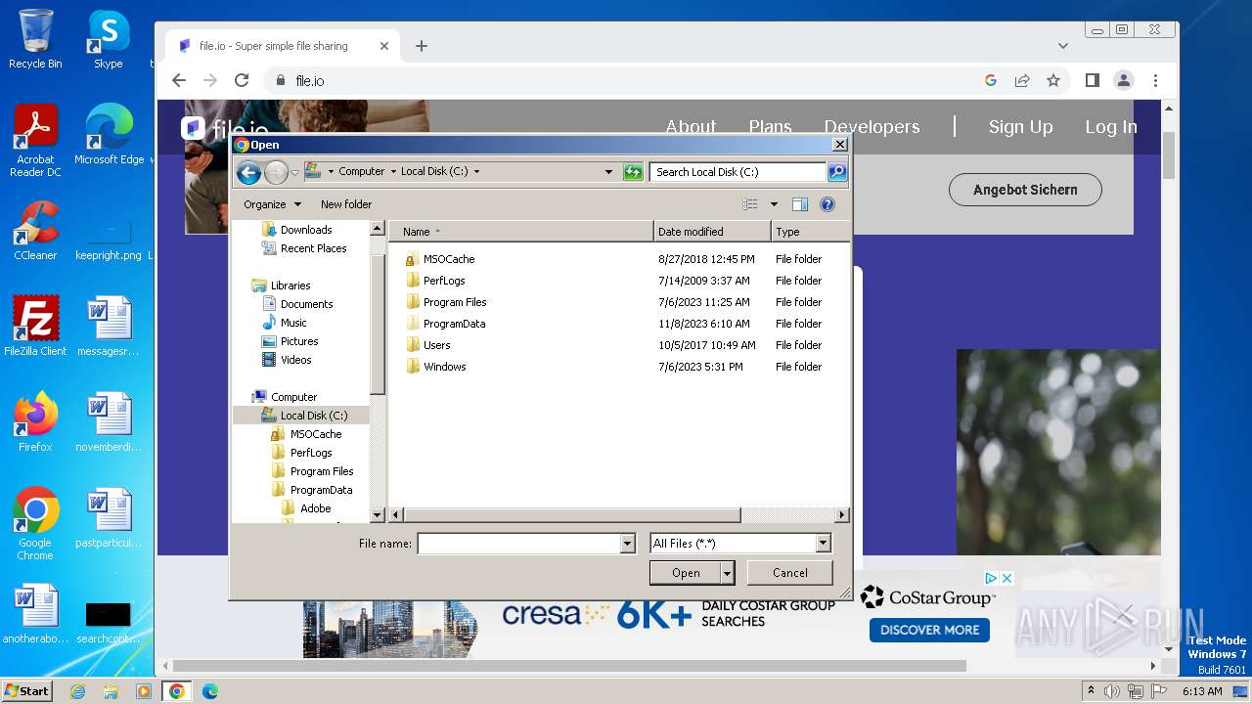Click the New folder button

346,204
